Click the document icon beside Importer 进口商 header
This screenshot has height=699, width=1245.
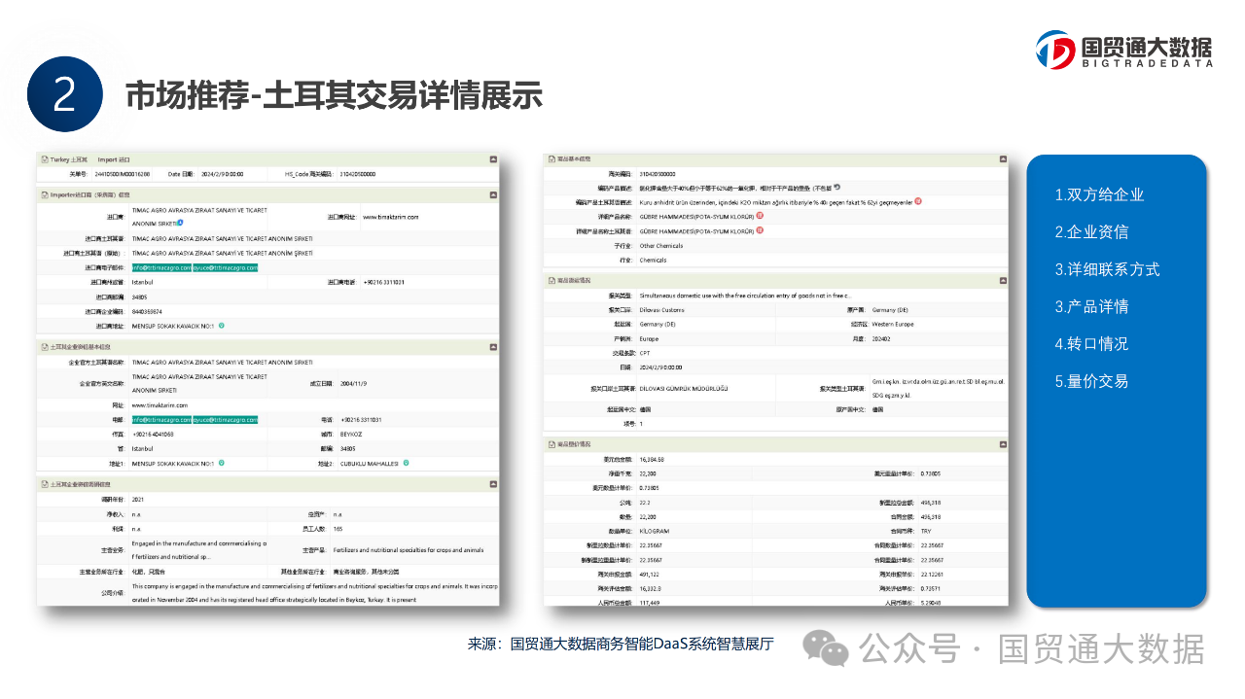point(43,194)
